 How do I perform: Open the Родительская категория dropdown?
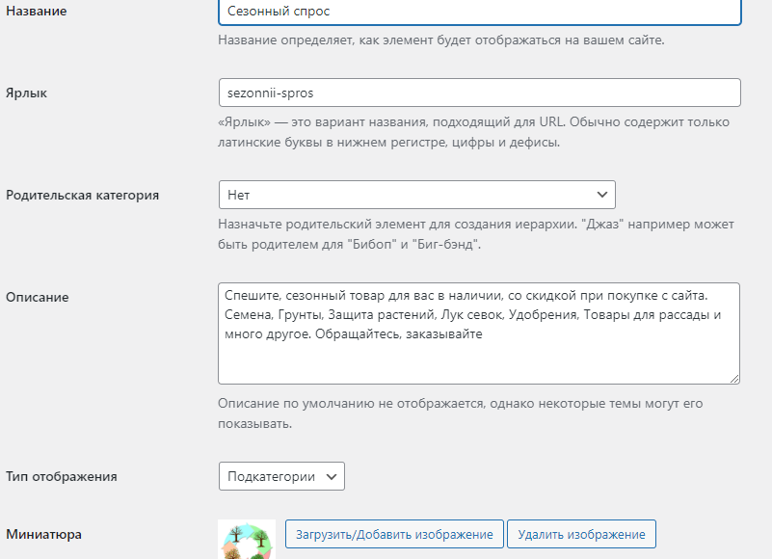[x=417, y=195]
